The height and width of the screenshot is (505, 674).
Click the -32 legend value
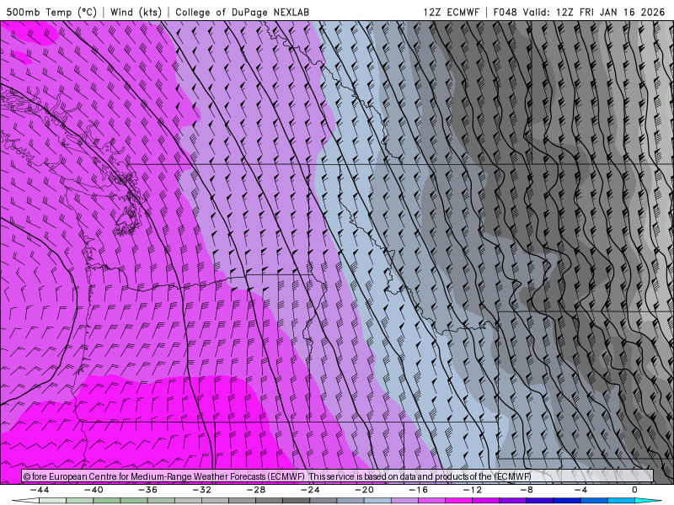coord(201,490)
